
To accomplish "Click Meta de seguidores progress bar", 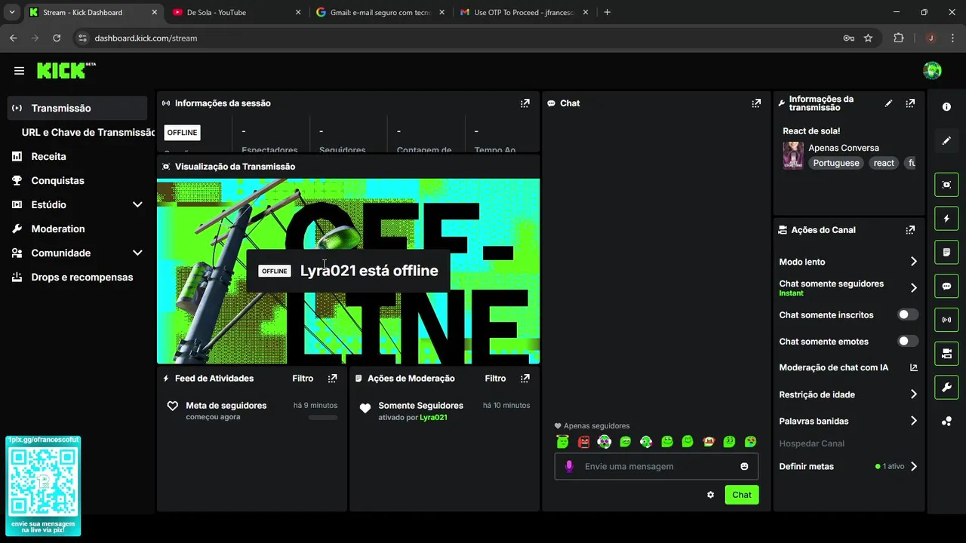I will tap(323, 418).
